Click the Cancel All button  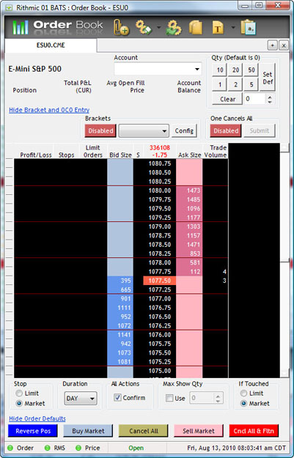point(143,431)
